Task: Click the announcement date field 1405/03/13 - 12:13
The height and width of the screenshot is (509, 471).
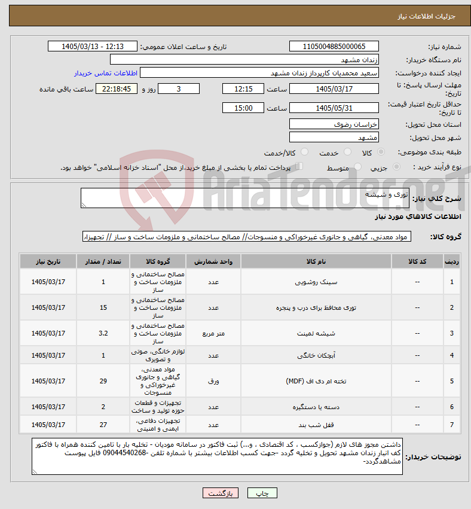Action: pos(93,47)
